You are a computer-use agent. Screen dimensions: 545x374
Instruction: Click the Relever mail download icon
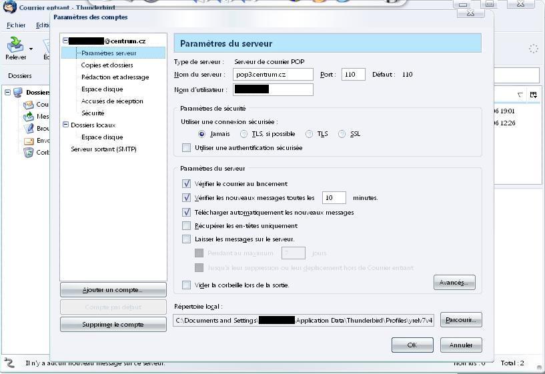[x=15, y=45]
